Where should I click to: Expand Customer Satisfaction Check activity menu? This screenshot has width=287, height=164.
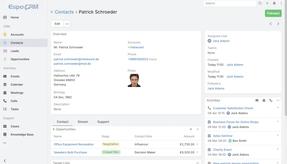coord(278,108)
